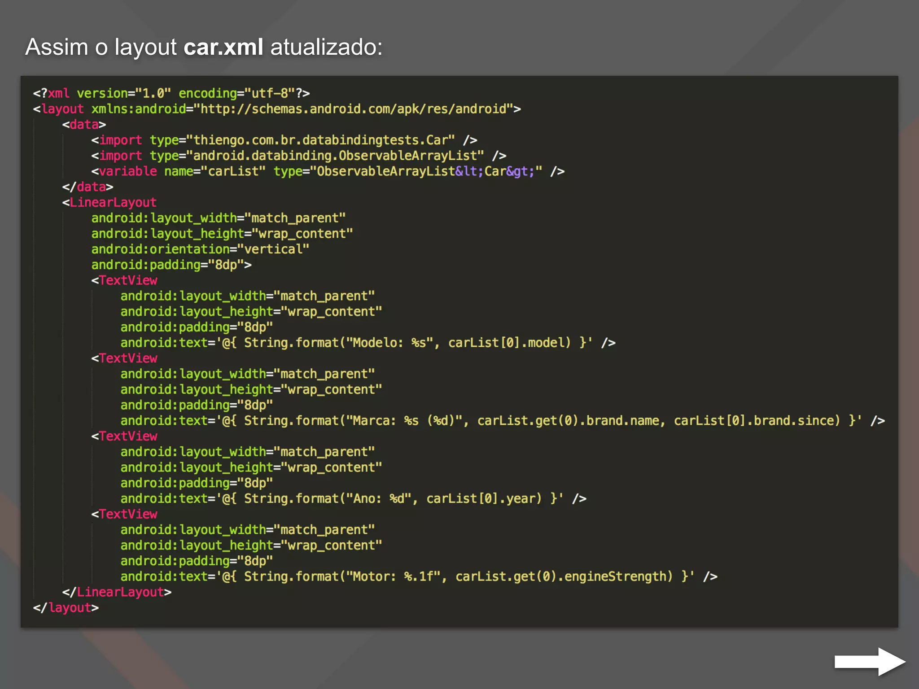
Task: Click the '<layout xmlns:android=' opening tag line
Action: [277, 109]
